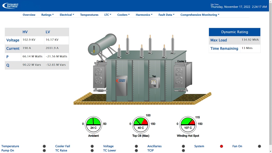
Task: Open the Top Oil (Max) gauge
Action: point(141,125)
